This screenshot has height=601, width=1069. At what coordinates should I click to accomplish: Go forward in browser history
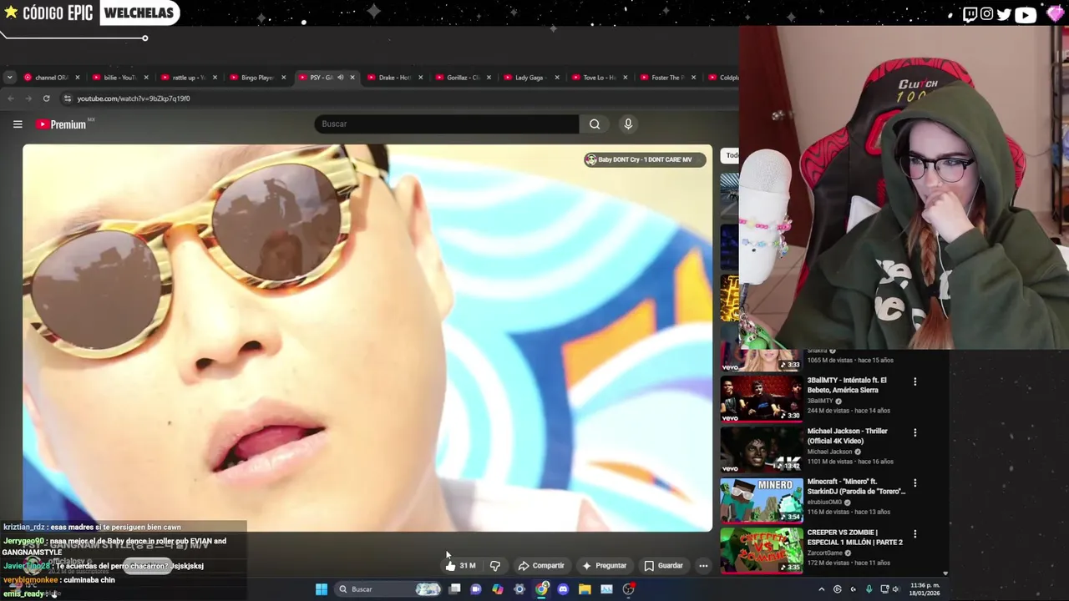(28, 98)
